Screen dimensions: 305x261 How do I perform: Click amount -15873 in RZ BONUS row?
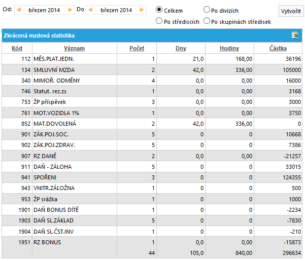[x=292, y=242]
